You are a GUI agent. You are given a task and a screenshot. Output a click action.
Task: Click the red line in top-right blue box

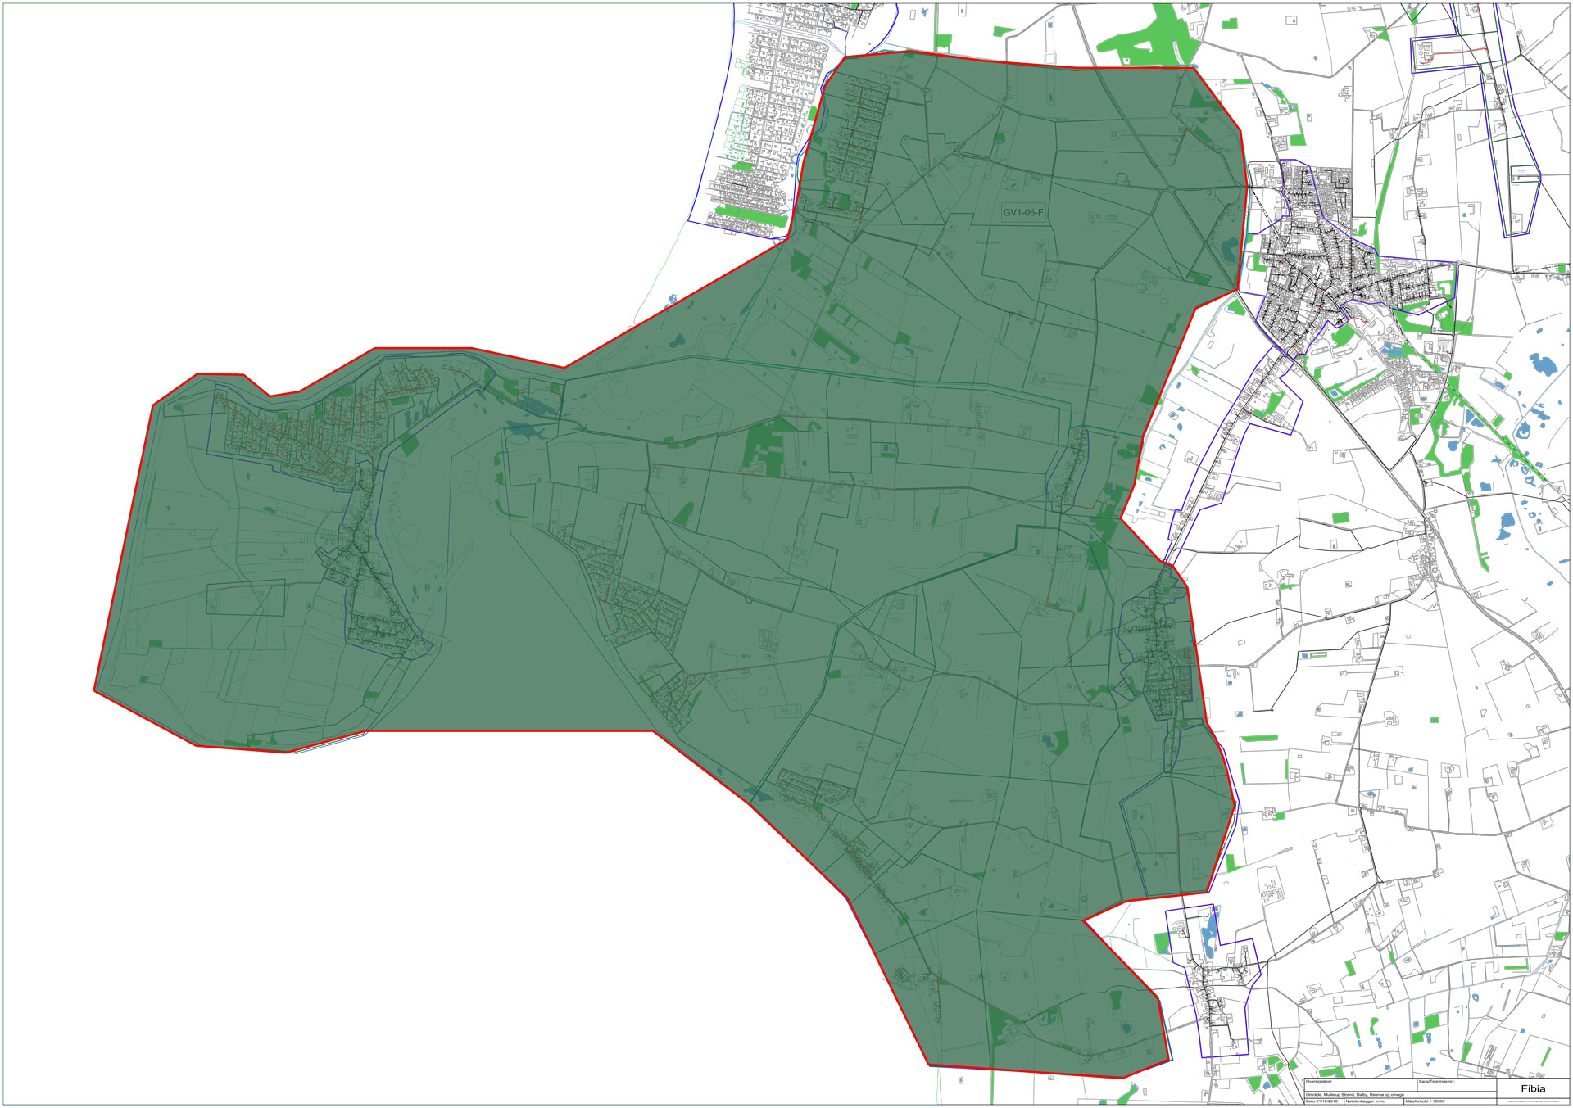(1454, 53)
